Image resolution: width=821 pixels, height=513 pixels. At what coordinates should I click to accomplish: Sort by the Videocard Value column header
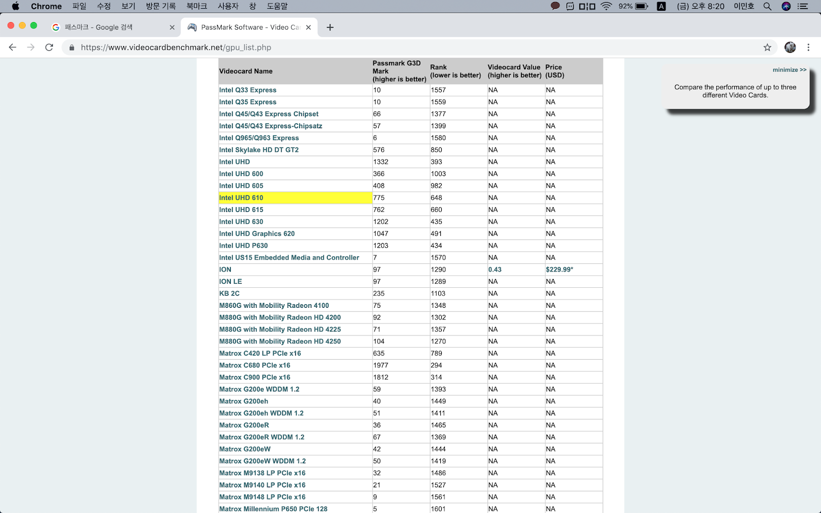514,71
